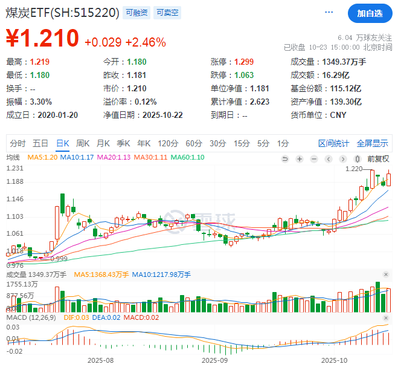Expand the 成交量 volume indicator selector
Image resolution: width=398 pixels, height=367 pixels.
[37, 274]
